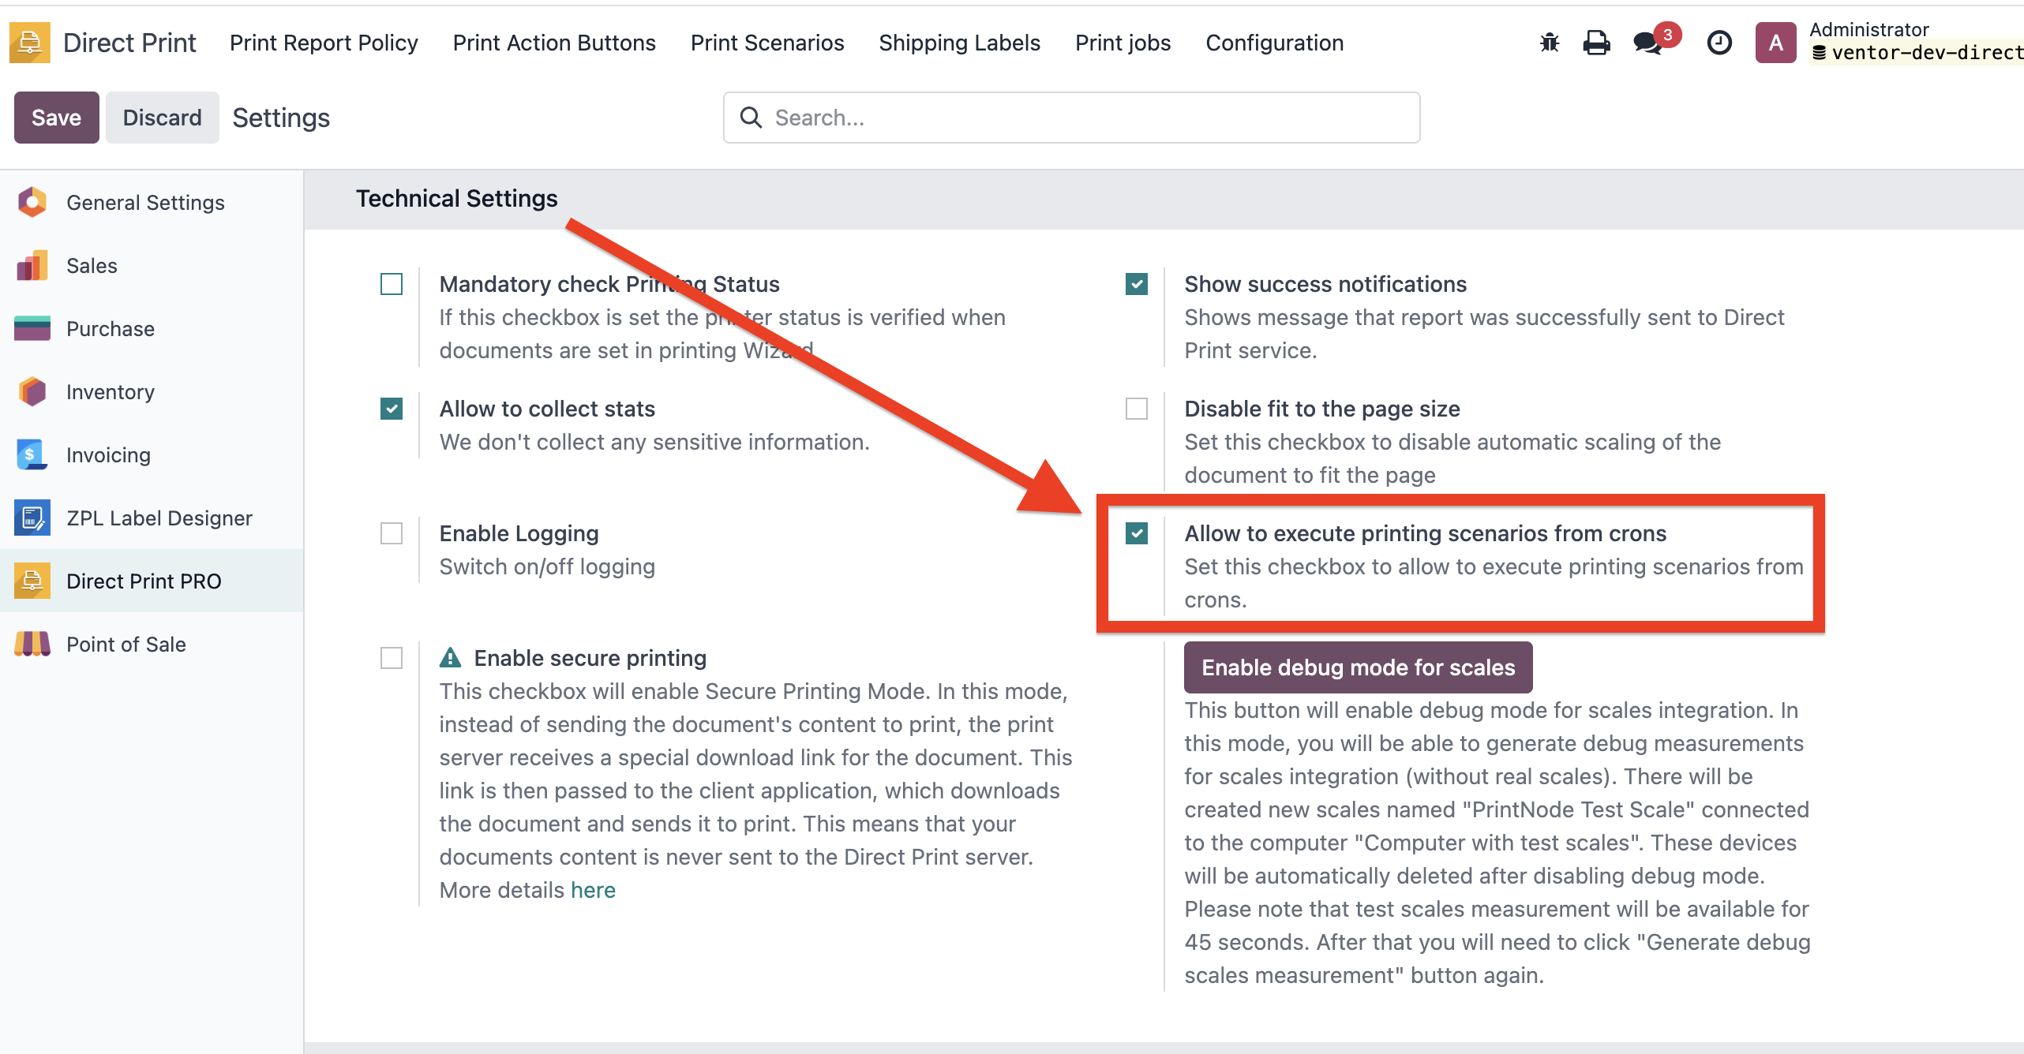Viewport: 2024px width, 1054px height.
Task: Open the Shipping Labels menu
Action: [960, 43]
